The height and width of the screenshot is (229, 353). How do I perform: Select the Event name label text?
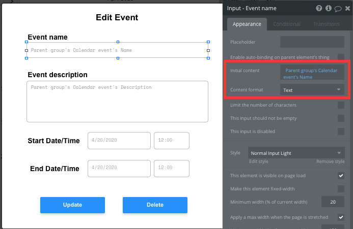tap(47, 37)
